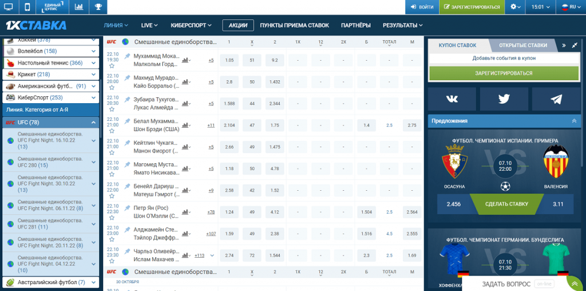This screenshot has height=291, width=586.
Task: Open the mobile phone version icon
Action: tap(27, 7)
